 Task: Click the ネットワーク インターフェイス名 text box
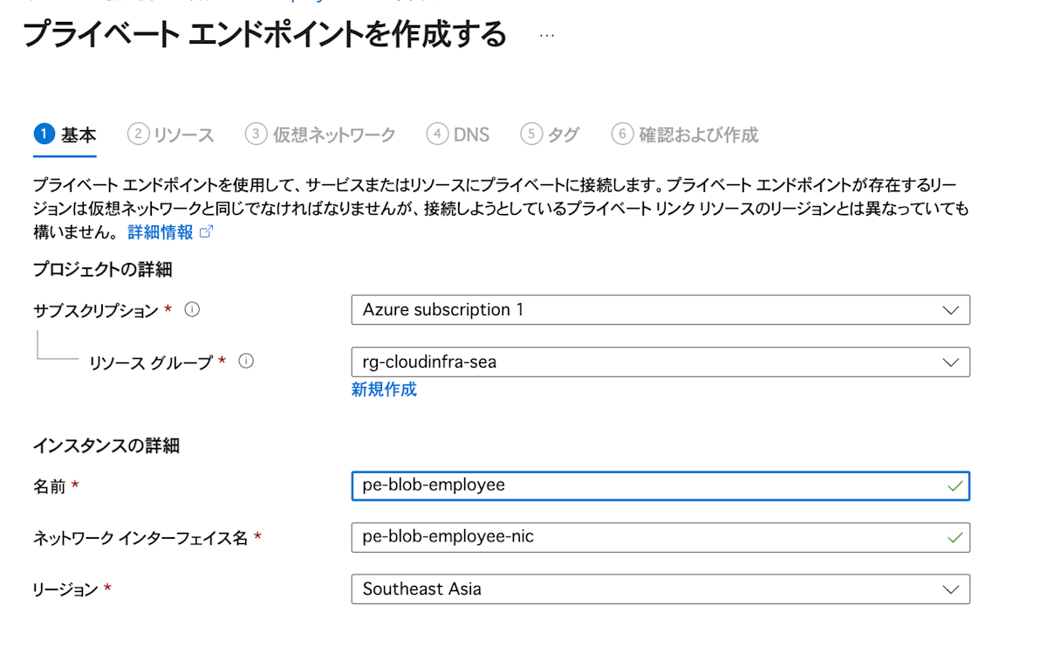click(611, 537)
